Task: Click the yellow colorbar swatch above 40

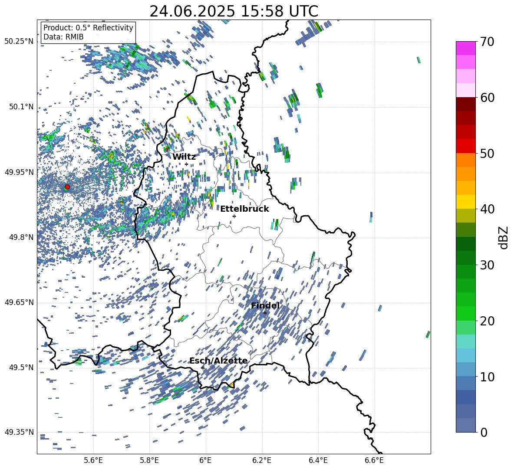Action: [x=465, y=202]
